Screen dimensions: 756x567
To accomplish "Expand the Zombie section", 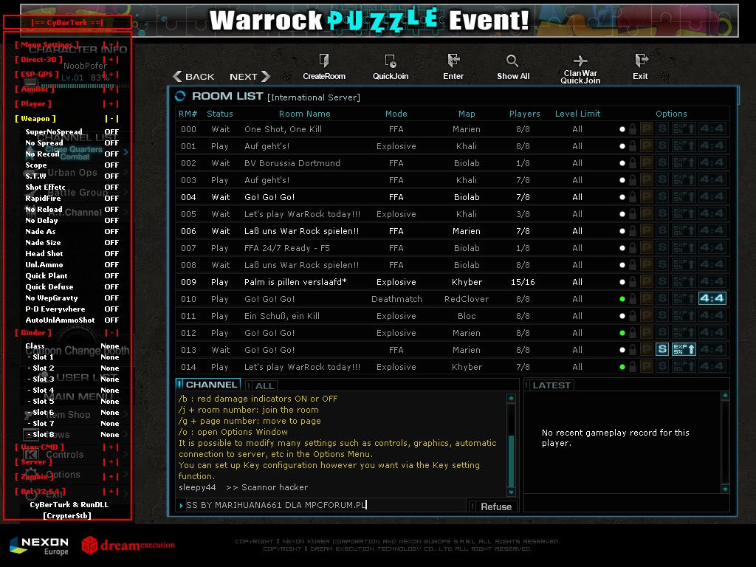I will click(111, 476).
